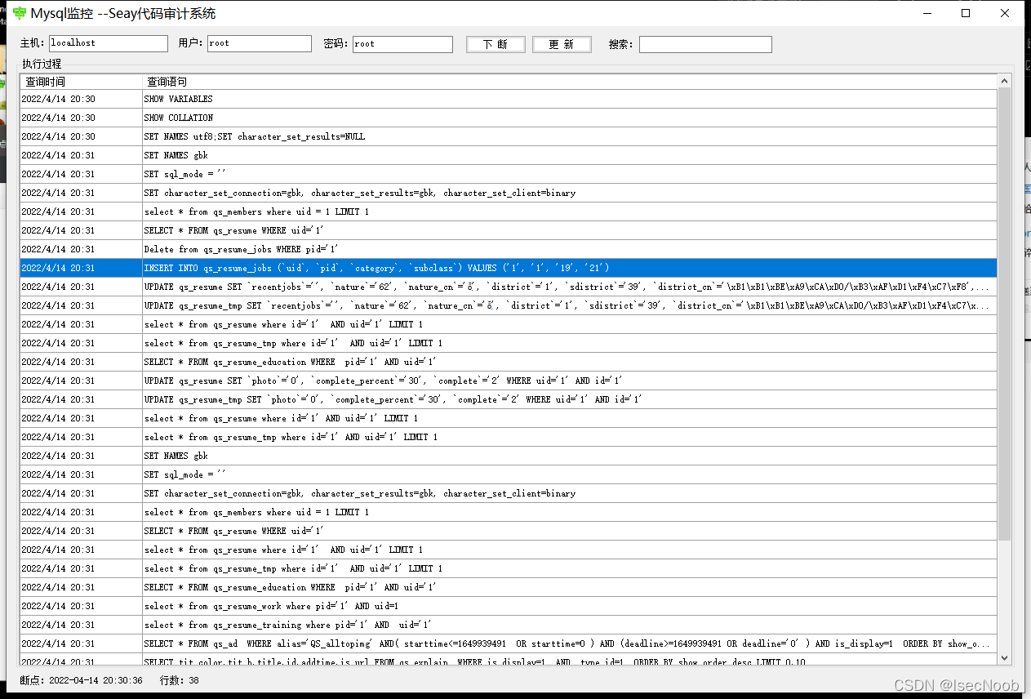Image resolution: width=1031 pixels, height=699 pixels.
Task: Select the qs_resume_training query row
Action: (509, 625)
